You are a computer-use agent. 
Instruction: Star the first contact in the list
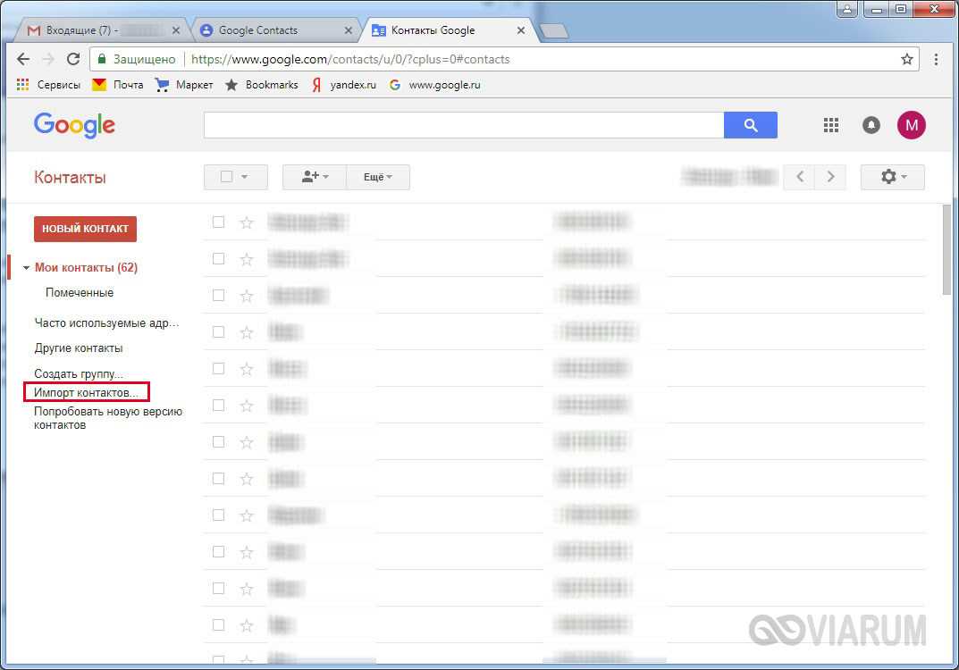pos(247,222)
